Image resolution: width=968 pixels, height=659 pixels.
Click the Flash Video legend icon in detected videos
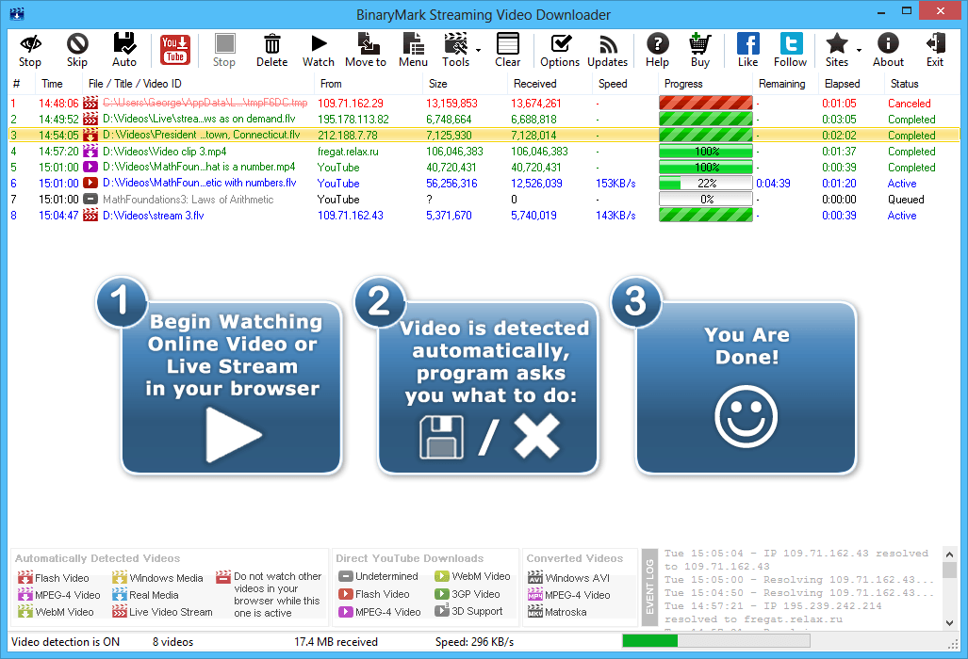pyautogui.click(x=25, y=578)
